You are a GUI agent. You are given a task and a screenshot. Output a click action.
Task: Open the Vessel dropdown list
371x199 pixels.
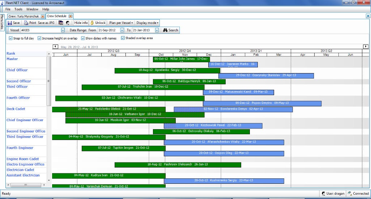pyautogui.click(x=63, y=30)
